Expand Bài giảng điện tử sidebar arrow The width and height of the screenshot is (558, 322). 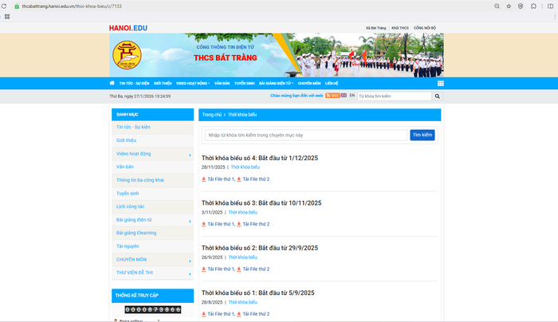(190, 222)
